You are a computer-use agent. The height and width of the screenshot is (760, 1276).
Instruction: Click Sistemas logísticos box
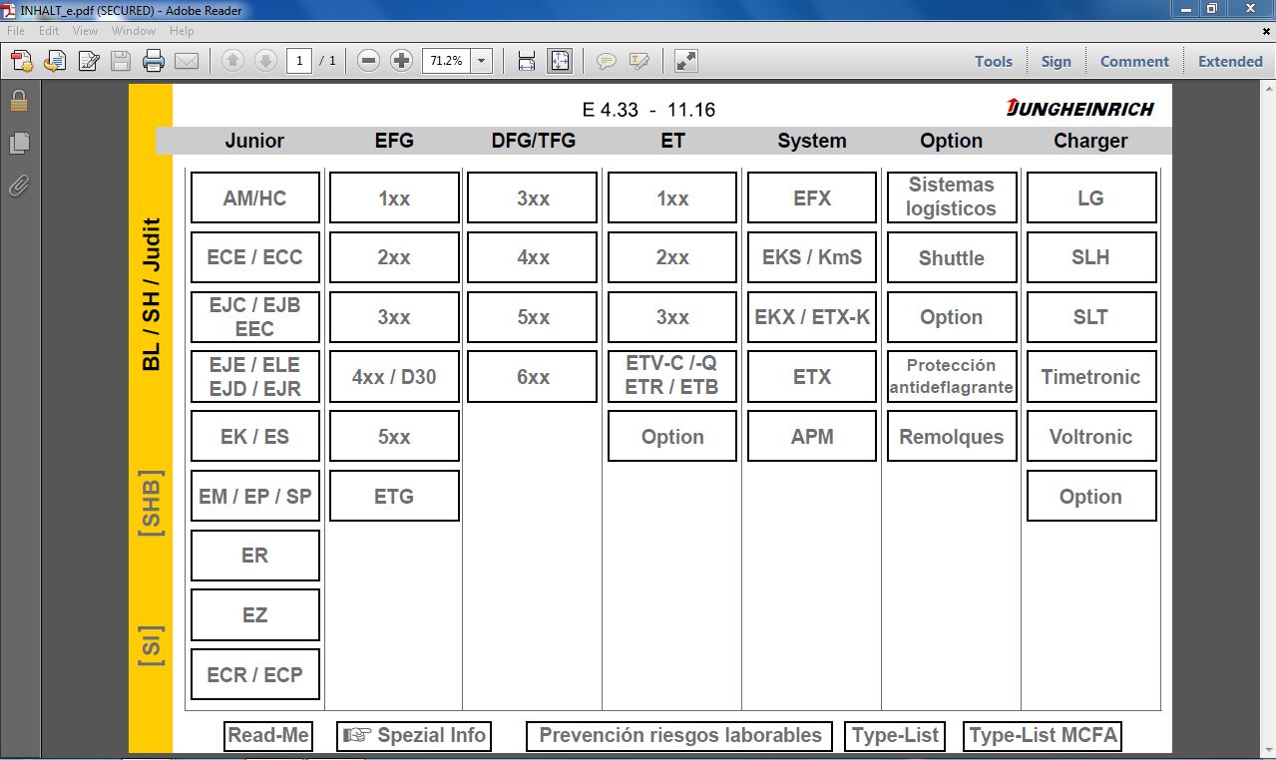point(952,197)
